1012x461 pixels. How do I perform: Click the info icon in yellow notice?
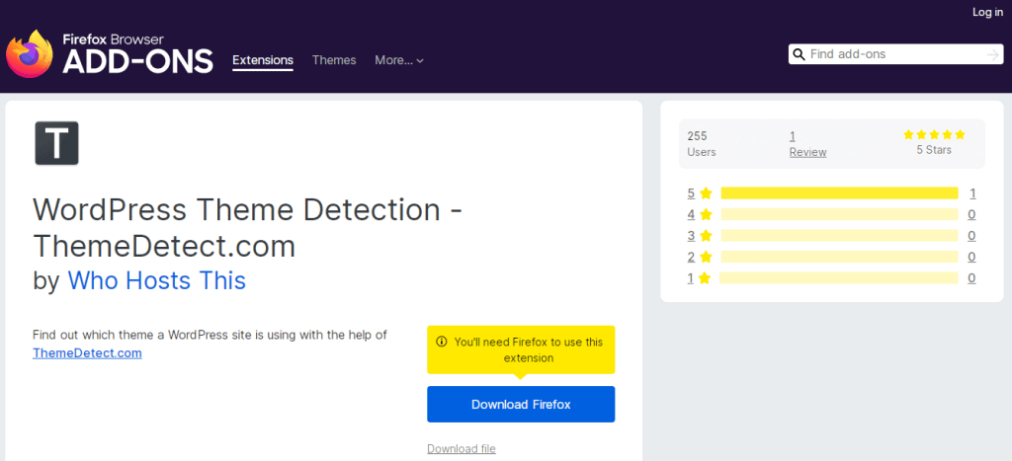coord(442,342)
